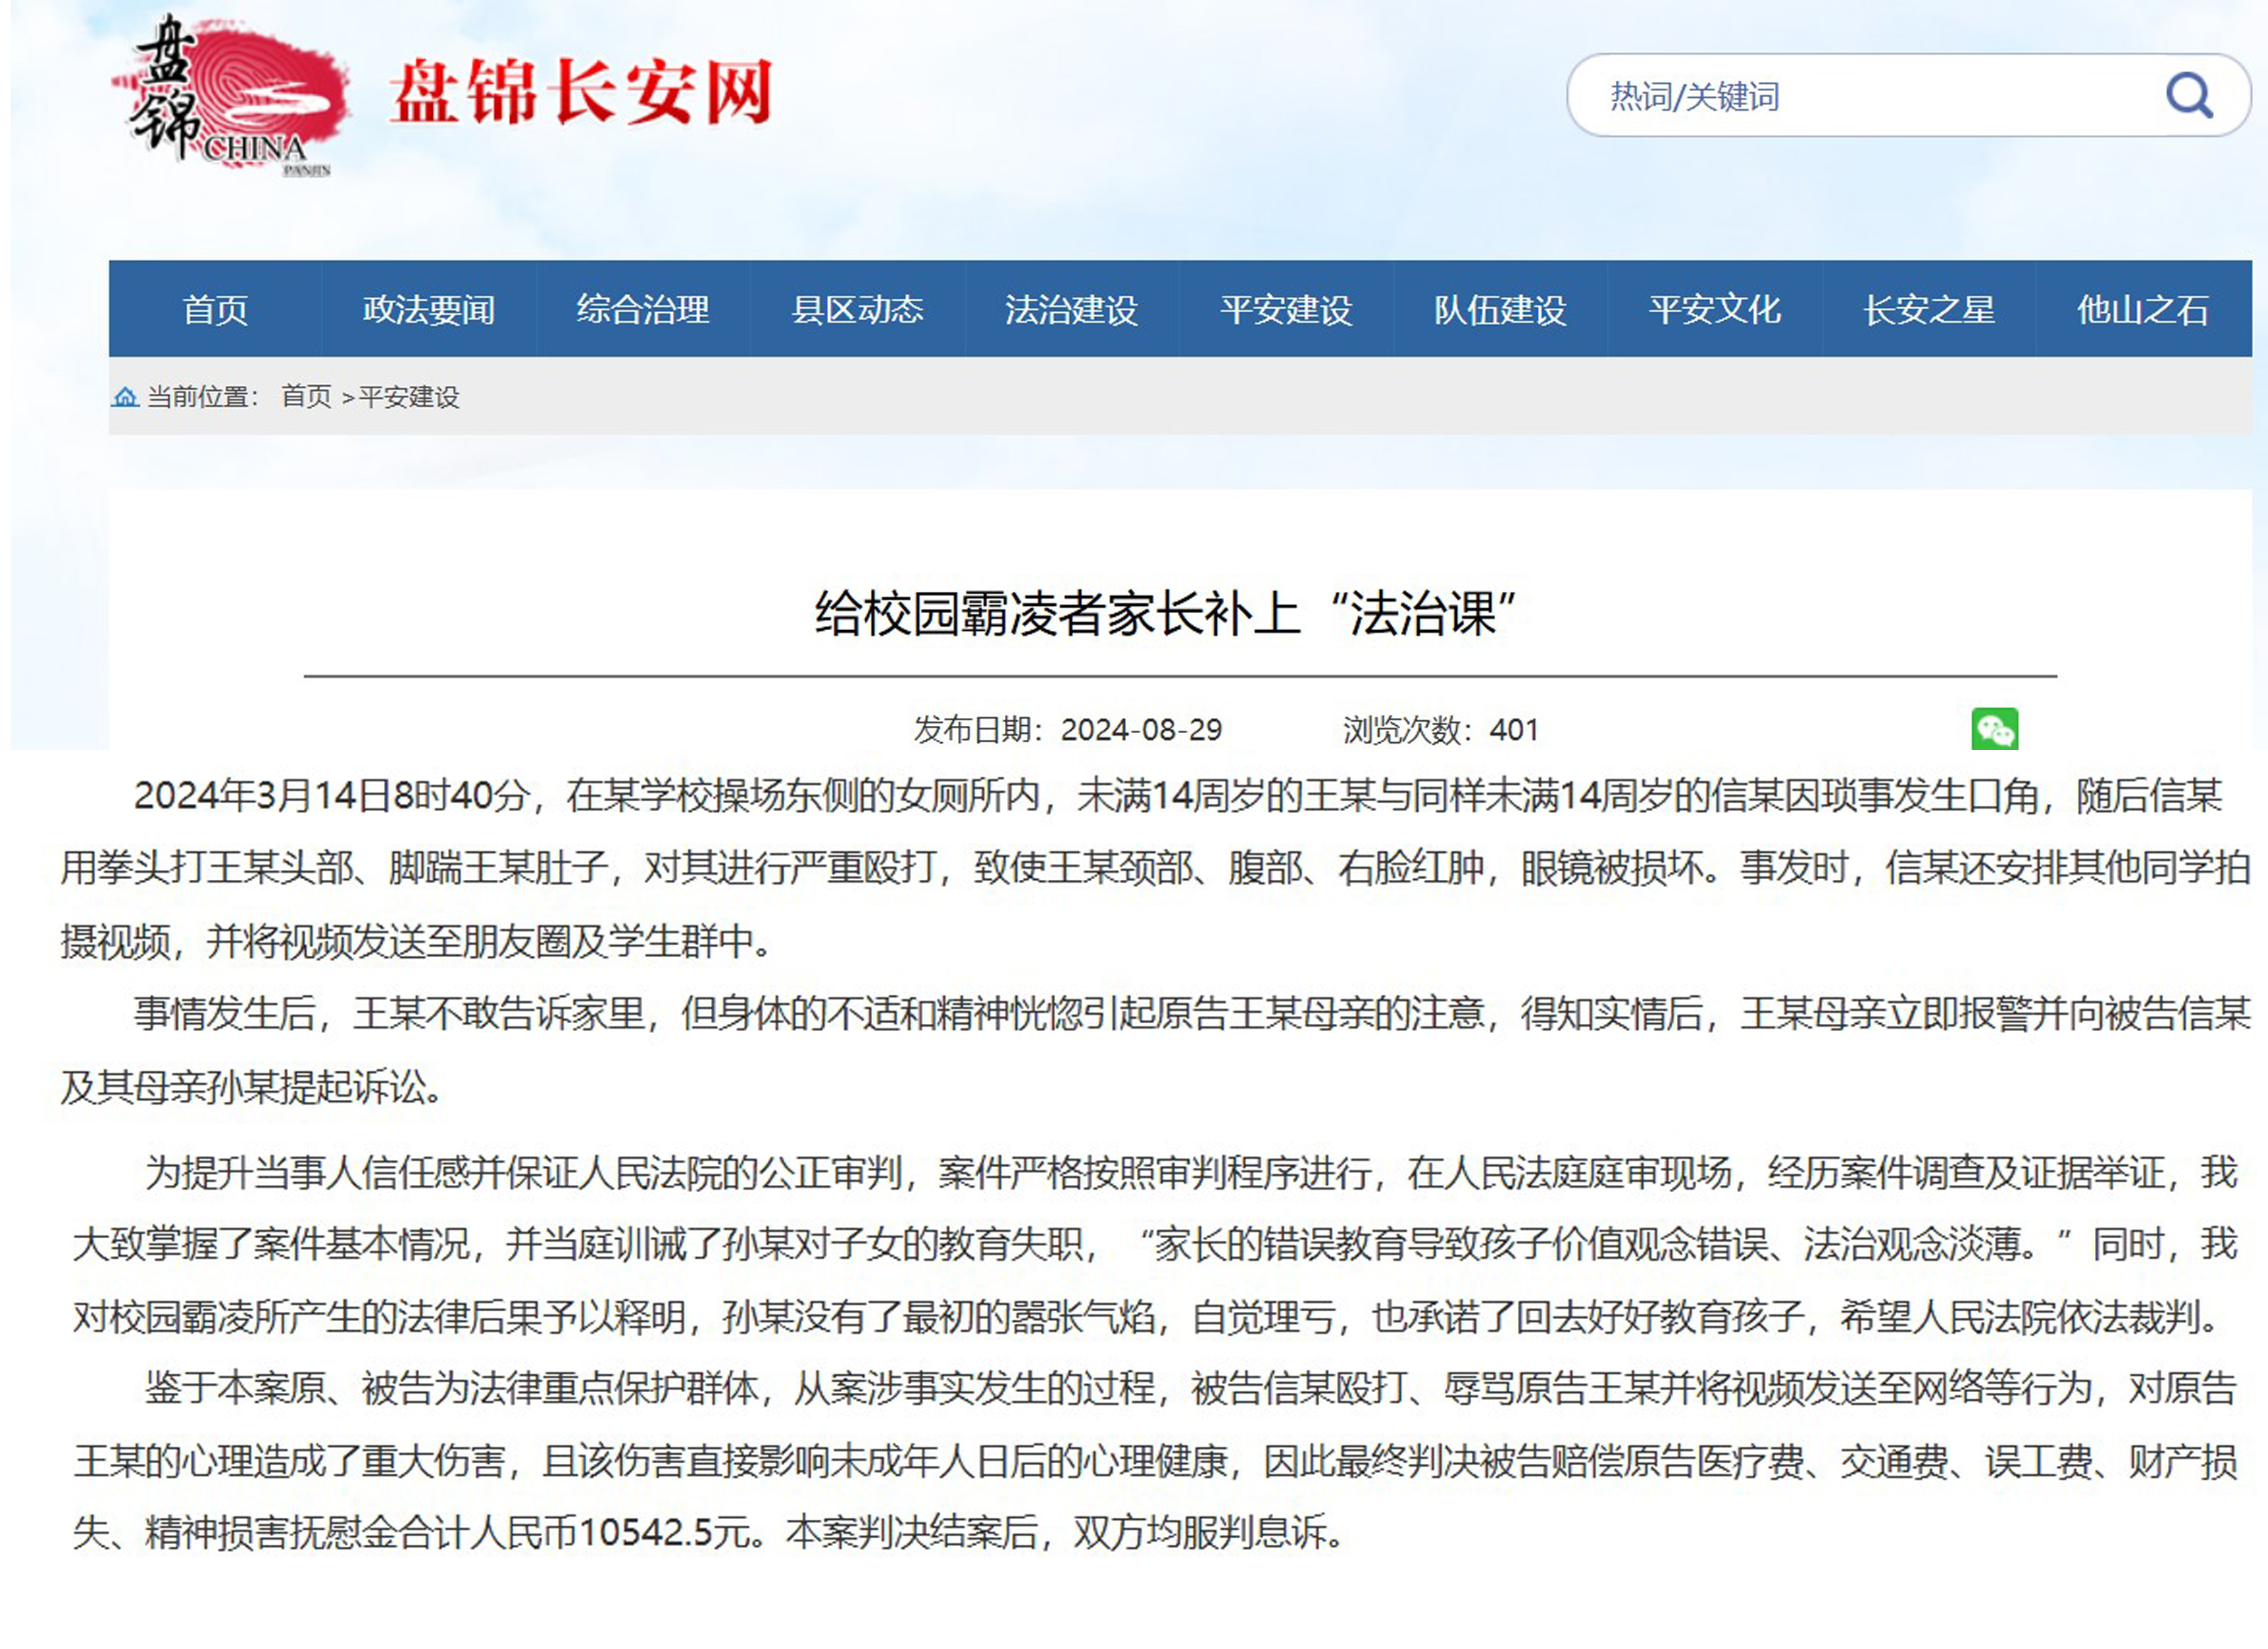
Task: Click the 浏览次数：401 text
Action: 1440,730
